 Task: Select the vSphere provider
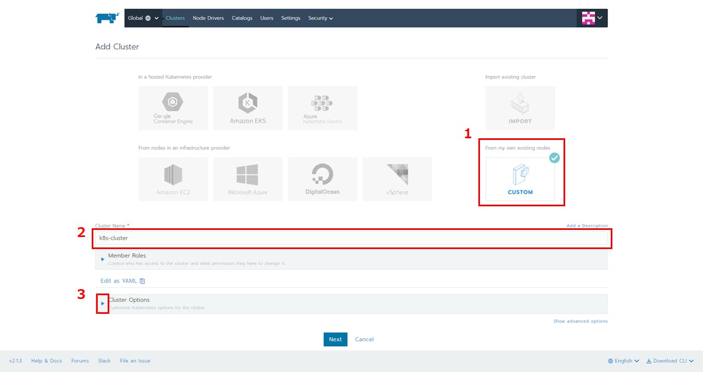[x=397, y=179]
